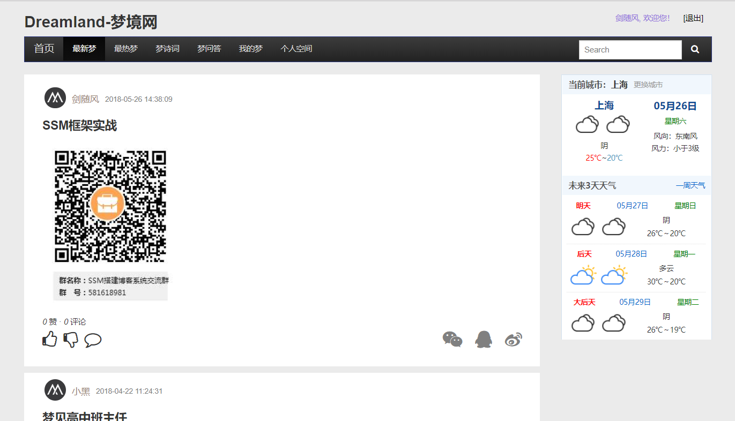
Task: Click the 0 评论 comment count
Action: pos(75,322)
